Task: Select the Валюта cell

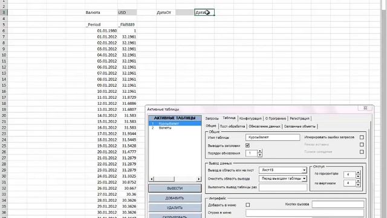Action: click(x=101, y=12)
